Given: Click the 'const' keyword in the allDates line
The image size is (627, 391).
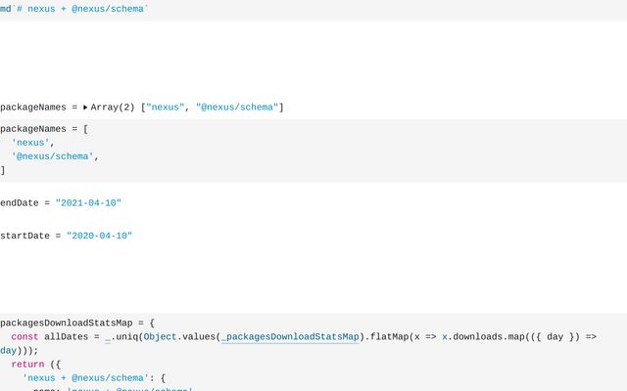Looking at the screenshot, I should pos(25,336).
